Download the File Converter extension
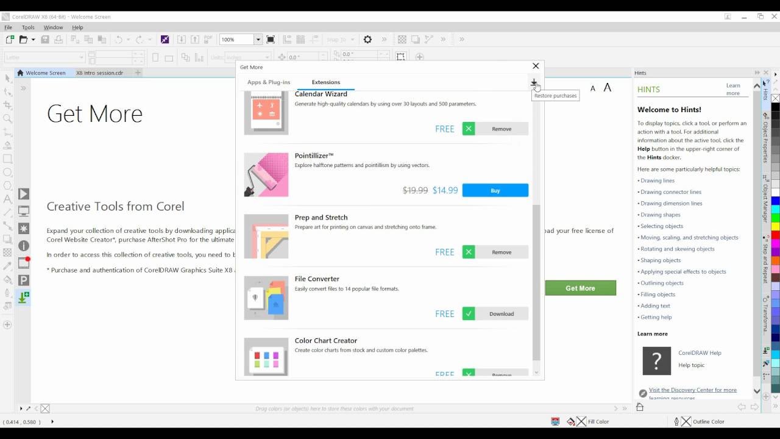This screenshot has width=780, height=439. click(x=502, y=314)
